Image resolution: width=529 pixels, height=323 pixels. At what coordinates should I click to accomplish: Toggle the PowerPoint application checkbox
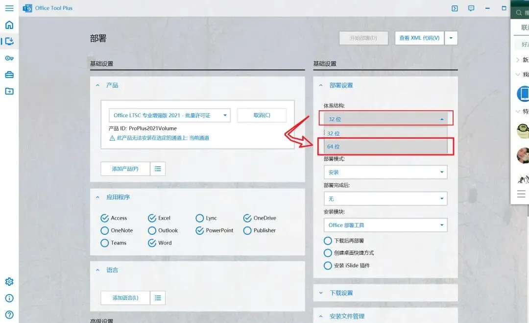point(200,230)
